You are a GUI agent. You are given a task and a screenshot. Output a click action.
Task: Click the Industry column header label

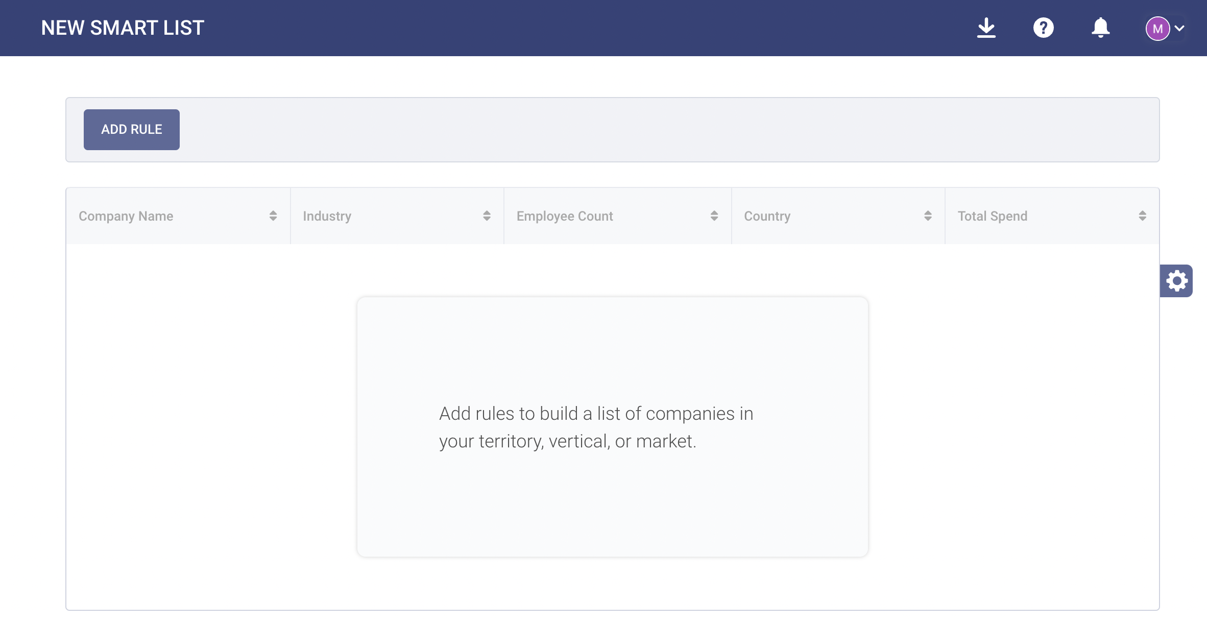[327, 216]
